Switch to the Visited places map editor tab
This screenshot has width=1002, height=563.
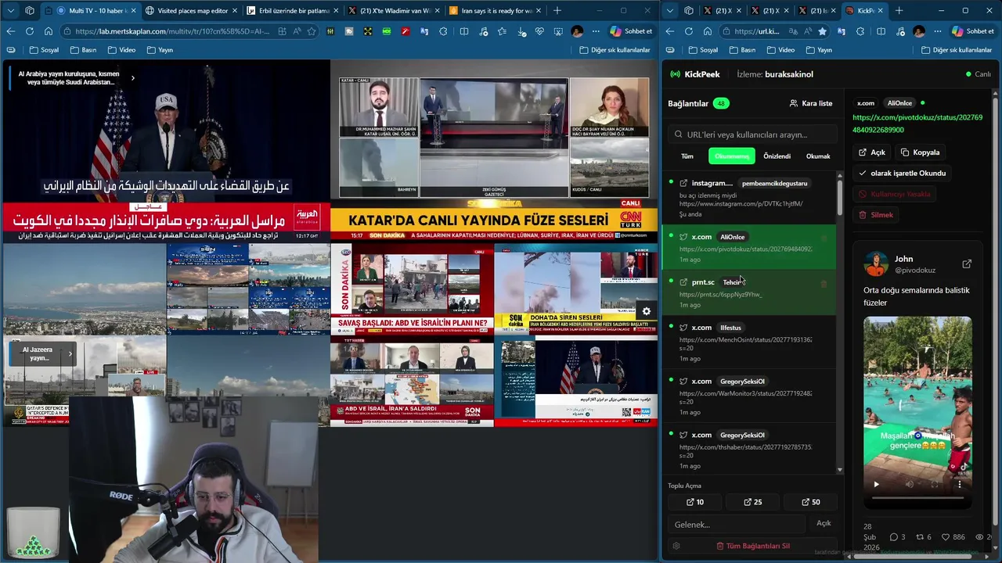(193, 11)
